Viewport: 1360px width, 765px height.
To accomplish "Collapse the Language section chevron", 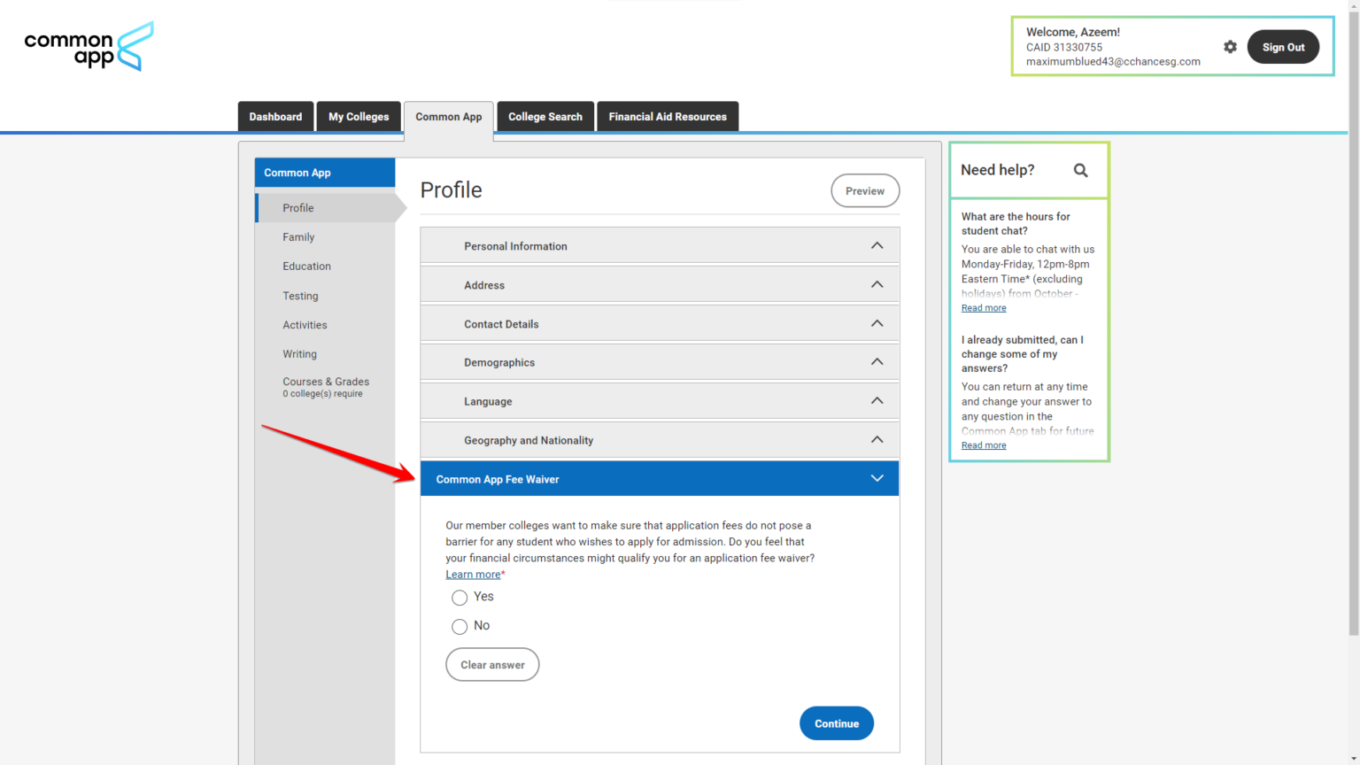I will (877, 400).
